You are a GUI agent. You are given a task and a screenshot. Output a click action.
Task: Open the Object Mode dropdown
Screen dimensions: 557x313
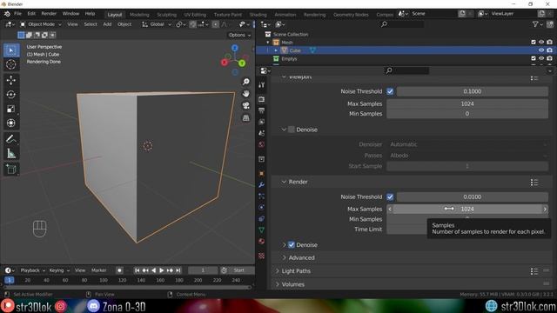(41, 24)
